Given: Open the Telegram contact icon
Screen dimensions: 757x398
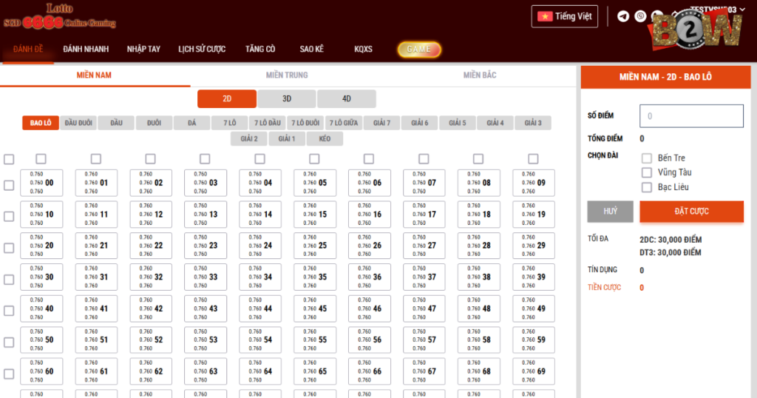Looking at the screenshot, I should pos(623,16).
